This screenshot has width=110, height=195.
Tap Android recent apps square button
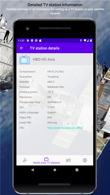(x=77, y=170)
